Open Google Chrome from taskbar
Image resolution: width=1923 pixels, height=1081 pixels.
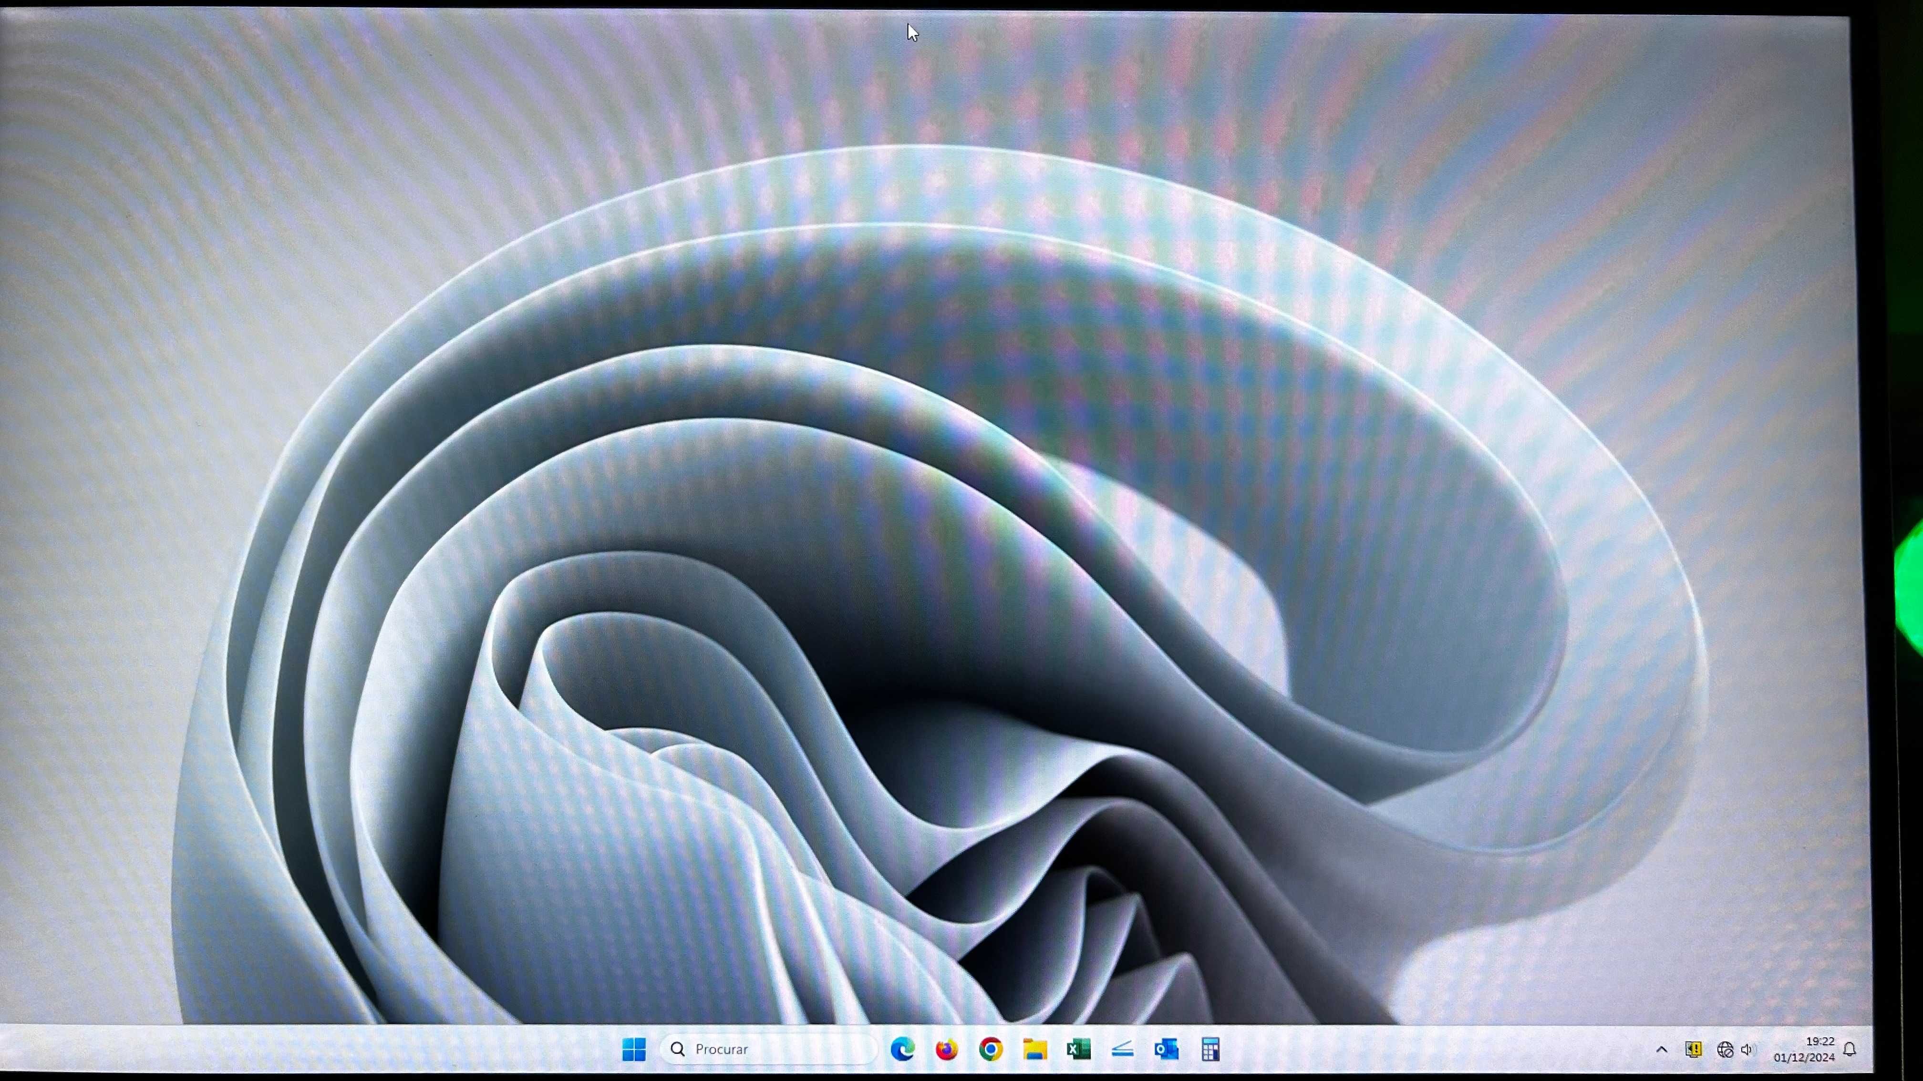click(x=991, y=1050)
